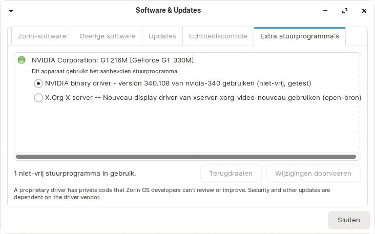The image size is (375, 234).
Task: Click the proprietary driver notice text
Action: [172, 193]
